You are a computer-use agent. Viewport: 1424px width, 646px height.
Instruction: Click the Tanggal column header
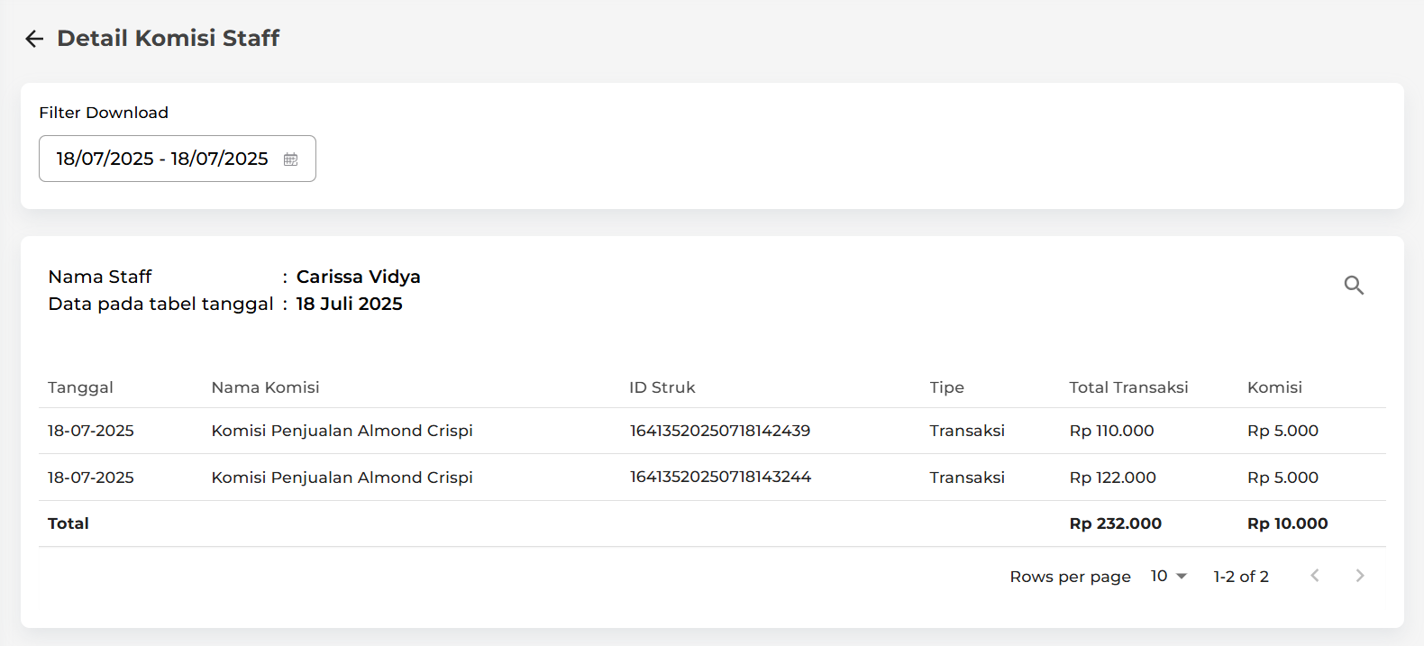tap(80, 387)
